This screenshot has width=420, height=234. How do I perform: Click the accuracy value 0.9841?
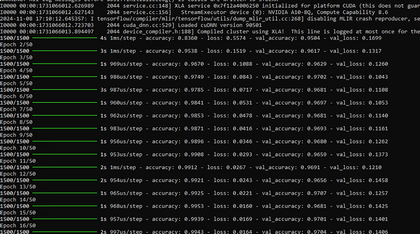pyautogui.click(x=194, y=102)
